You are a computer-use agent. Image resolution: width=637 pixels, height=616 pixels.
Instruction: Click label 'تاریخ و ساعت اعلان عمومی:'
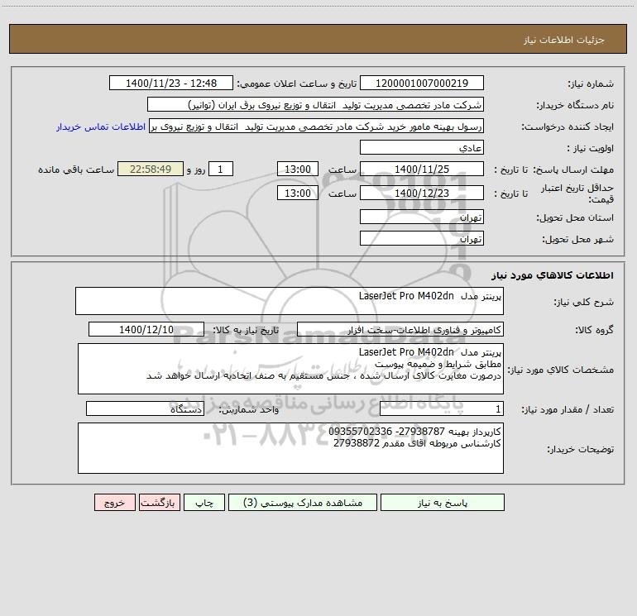tap(297, 84)
